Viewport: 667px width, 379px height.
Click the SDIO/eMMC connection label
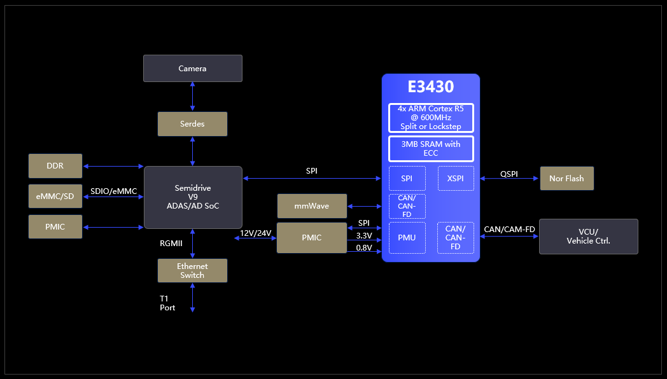[113, 191]
